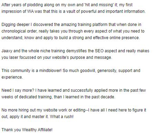
Task: Click the word 'experience.' on its own line
Action: point(12,77)
